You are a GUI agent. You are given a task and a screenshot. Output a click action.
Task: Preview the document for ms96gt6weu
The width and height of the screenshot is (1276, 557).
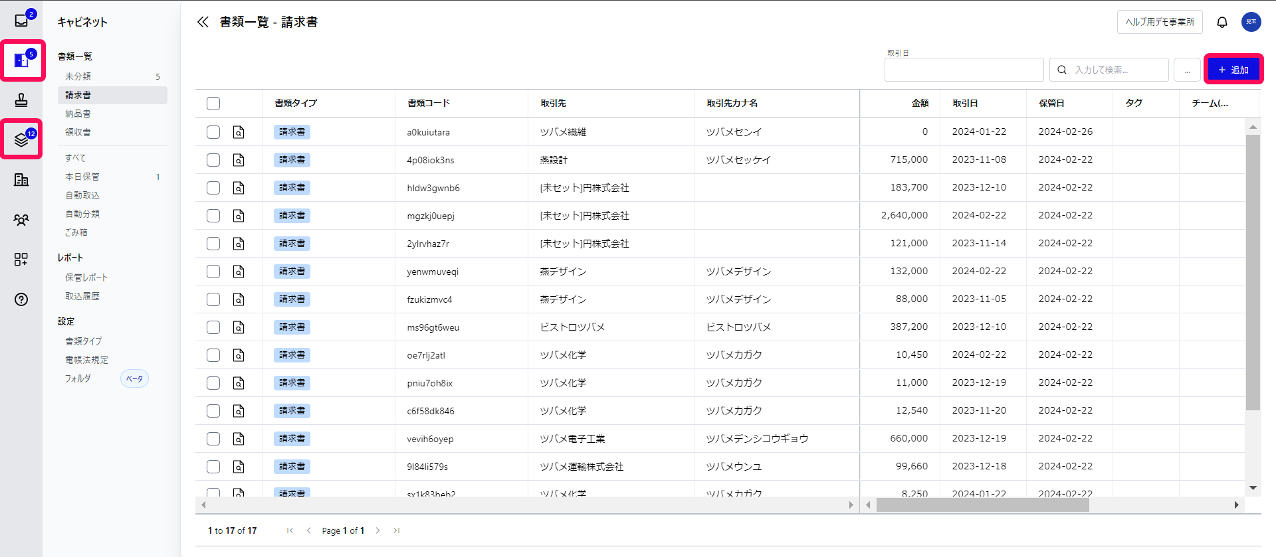pos(239,327)
